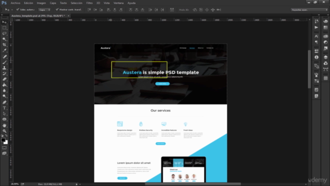The height and width of the screenshot is (186, 330).
Task: Click the zoom percentage field 28.99%
Action: click(15, 184)
